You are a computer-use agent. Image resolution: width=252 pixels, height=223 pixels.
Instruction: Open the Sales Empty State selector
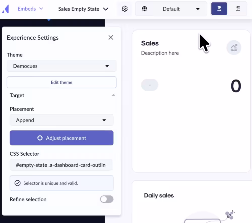[83, 9]
